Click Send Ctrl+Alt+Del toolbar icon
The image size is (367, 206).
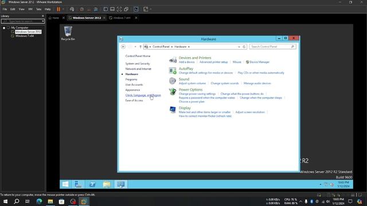tap(72, 9)
